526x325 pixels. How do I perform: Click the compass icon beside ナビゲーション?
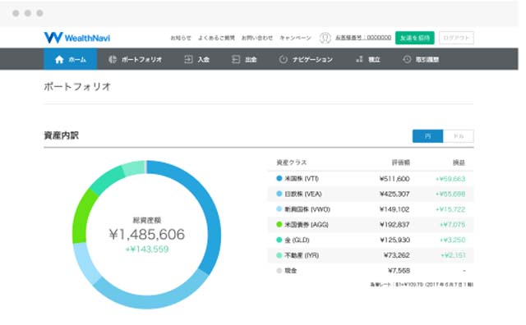point(283,59)
